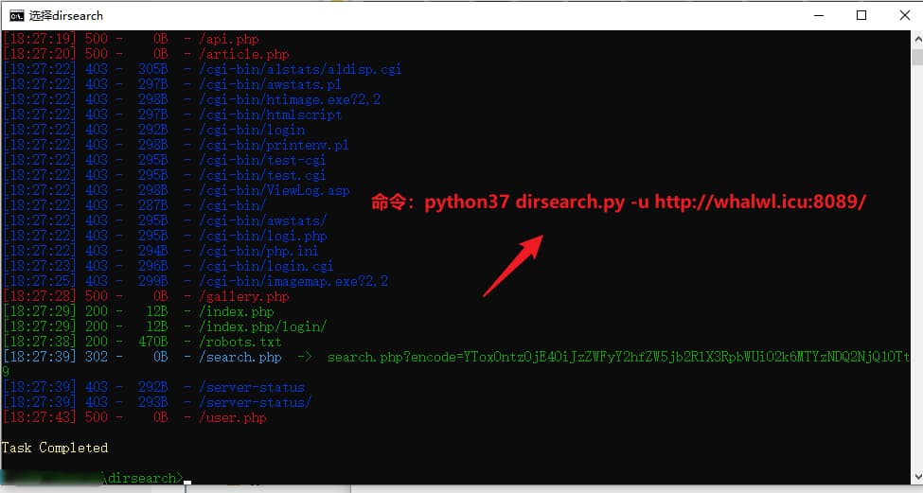
Task: Click /cgi-bin/printenv.pl path
Action: (x=274, y=146)
